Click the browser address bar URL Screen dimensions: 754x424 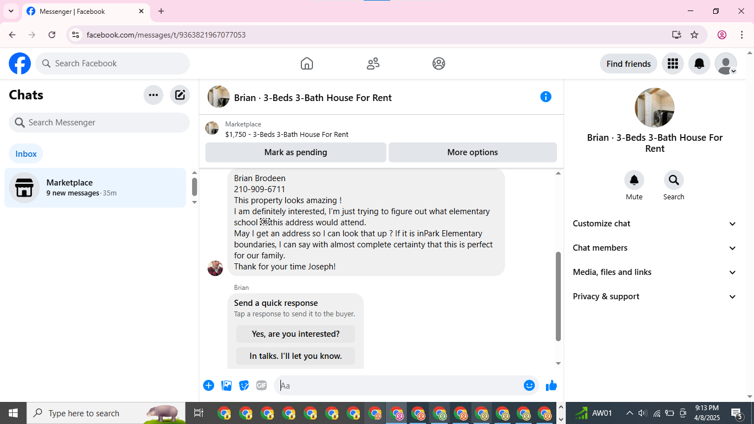pyautogui.click(x=166, y=35)
